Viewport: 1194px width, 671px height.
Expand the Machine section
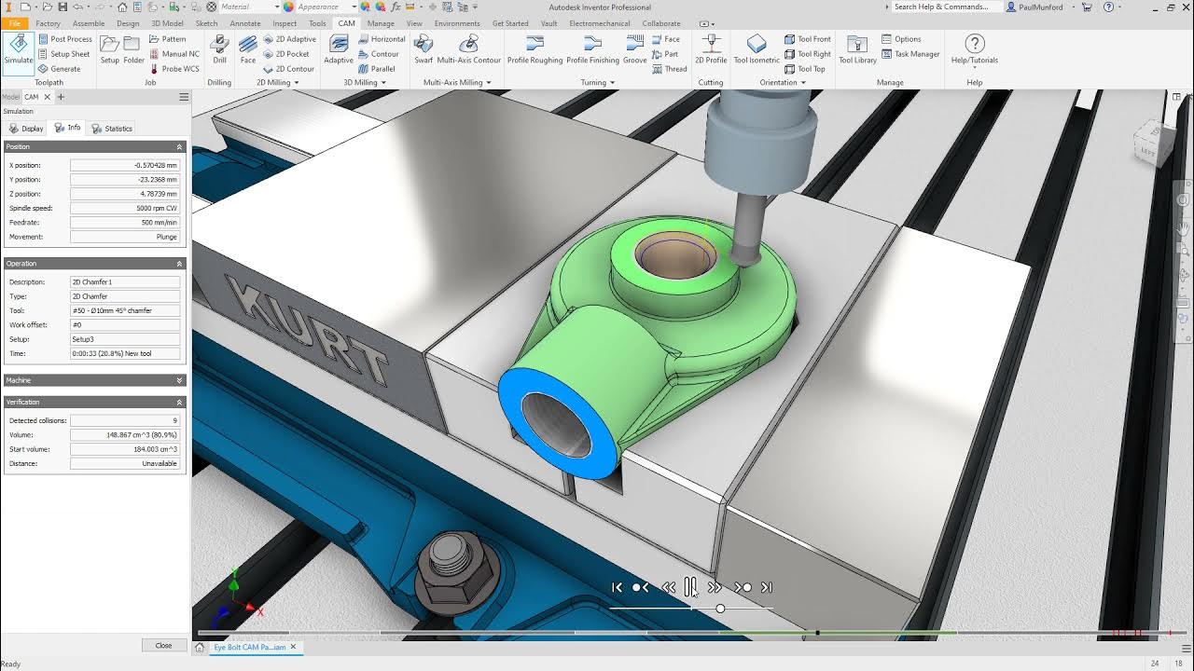click(179, 380)
